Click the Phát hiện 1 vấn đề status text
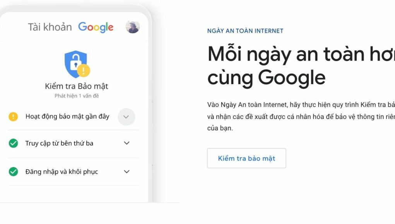The height and width of the screenshot is (224, 395). 77,96
